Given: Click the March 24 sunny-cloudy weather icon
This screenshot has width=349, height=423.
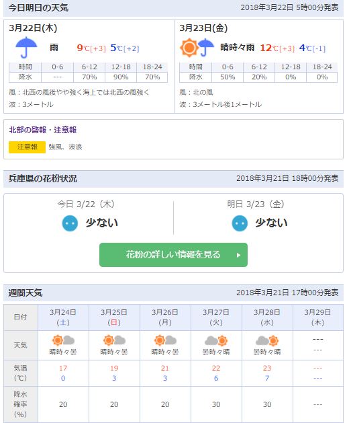Looking at the screenshot, I should 63,340.
